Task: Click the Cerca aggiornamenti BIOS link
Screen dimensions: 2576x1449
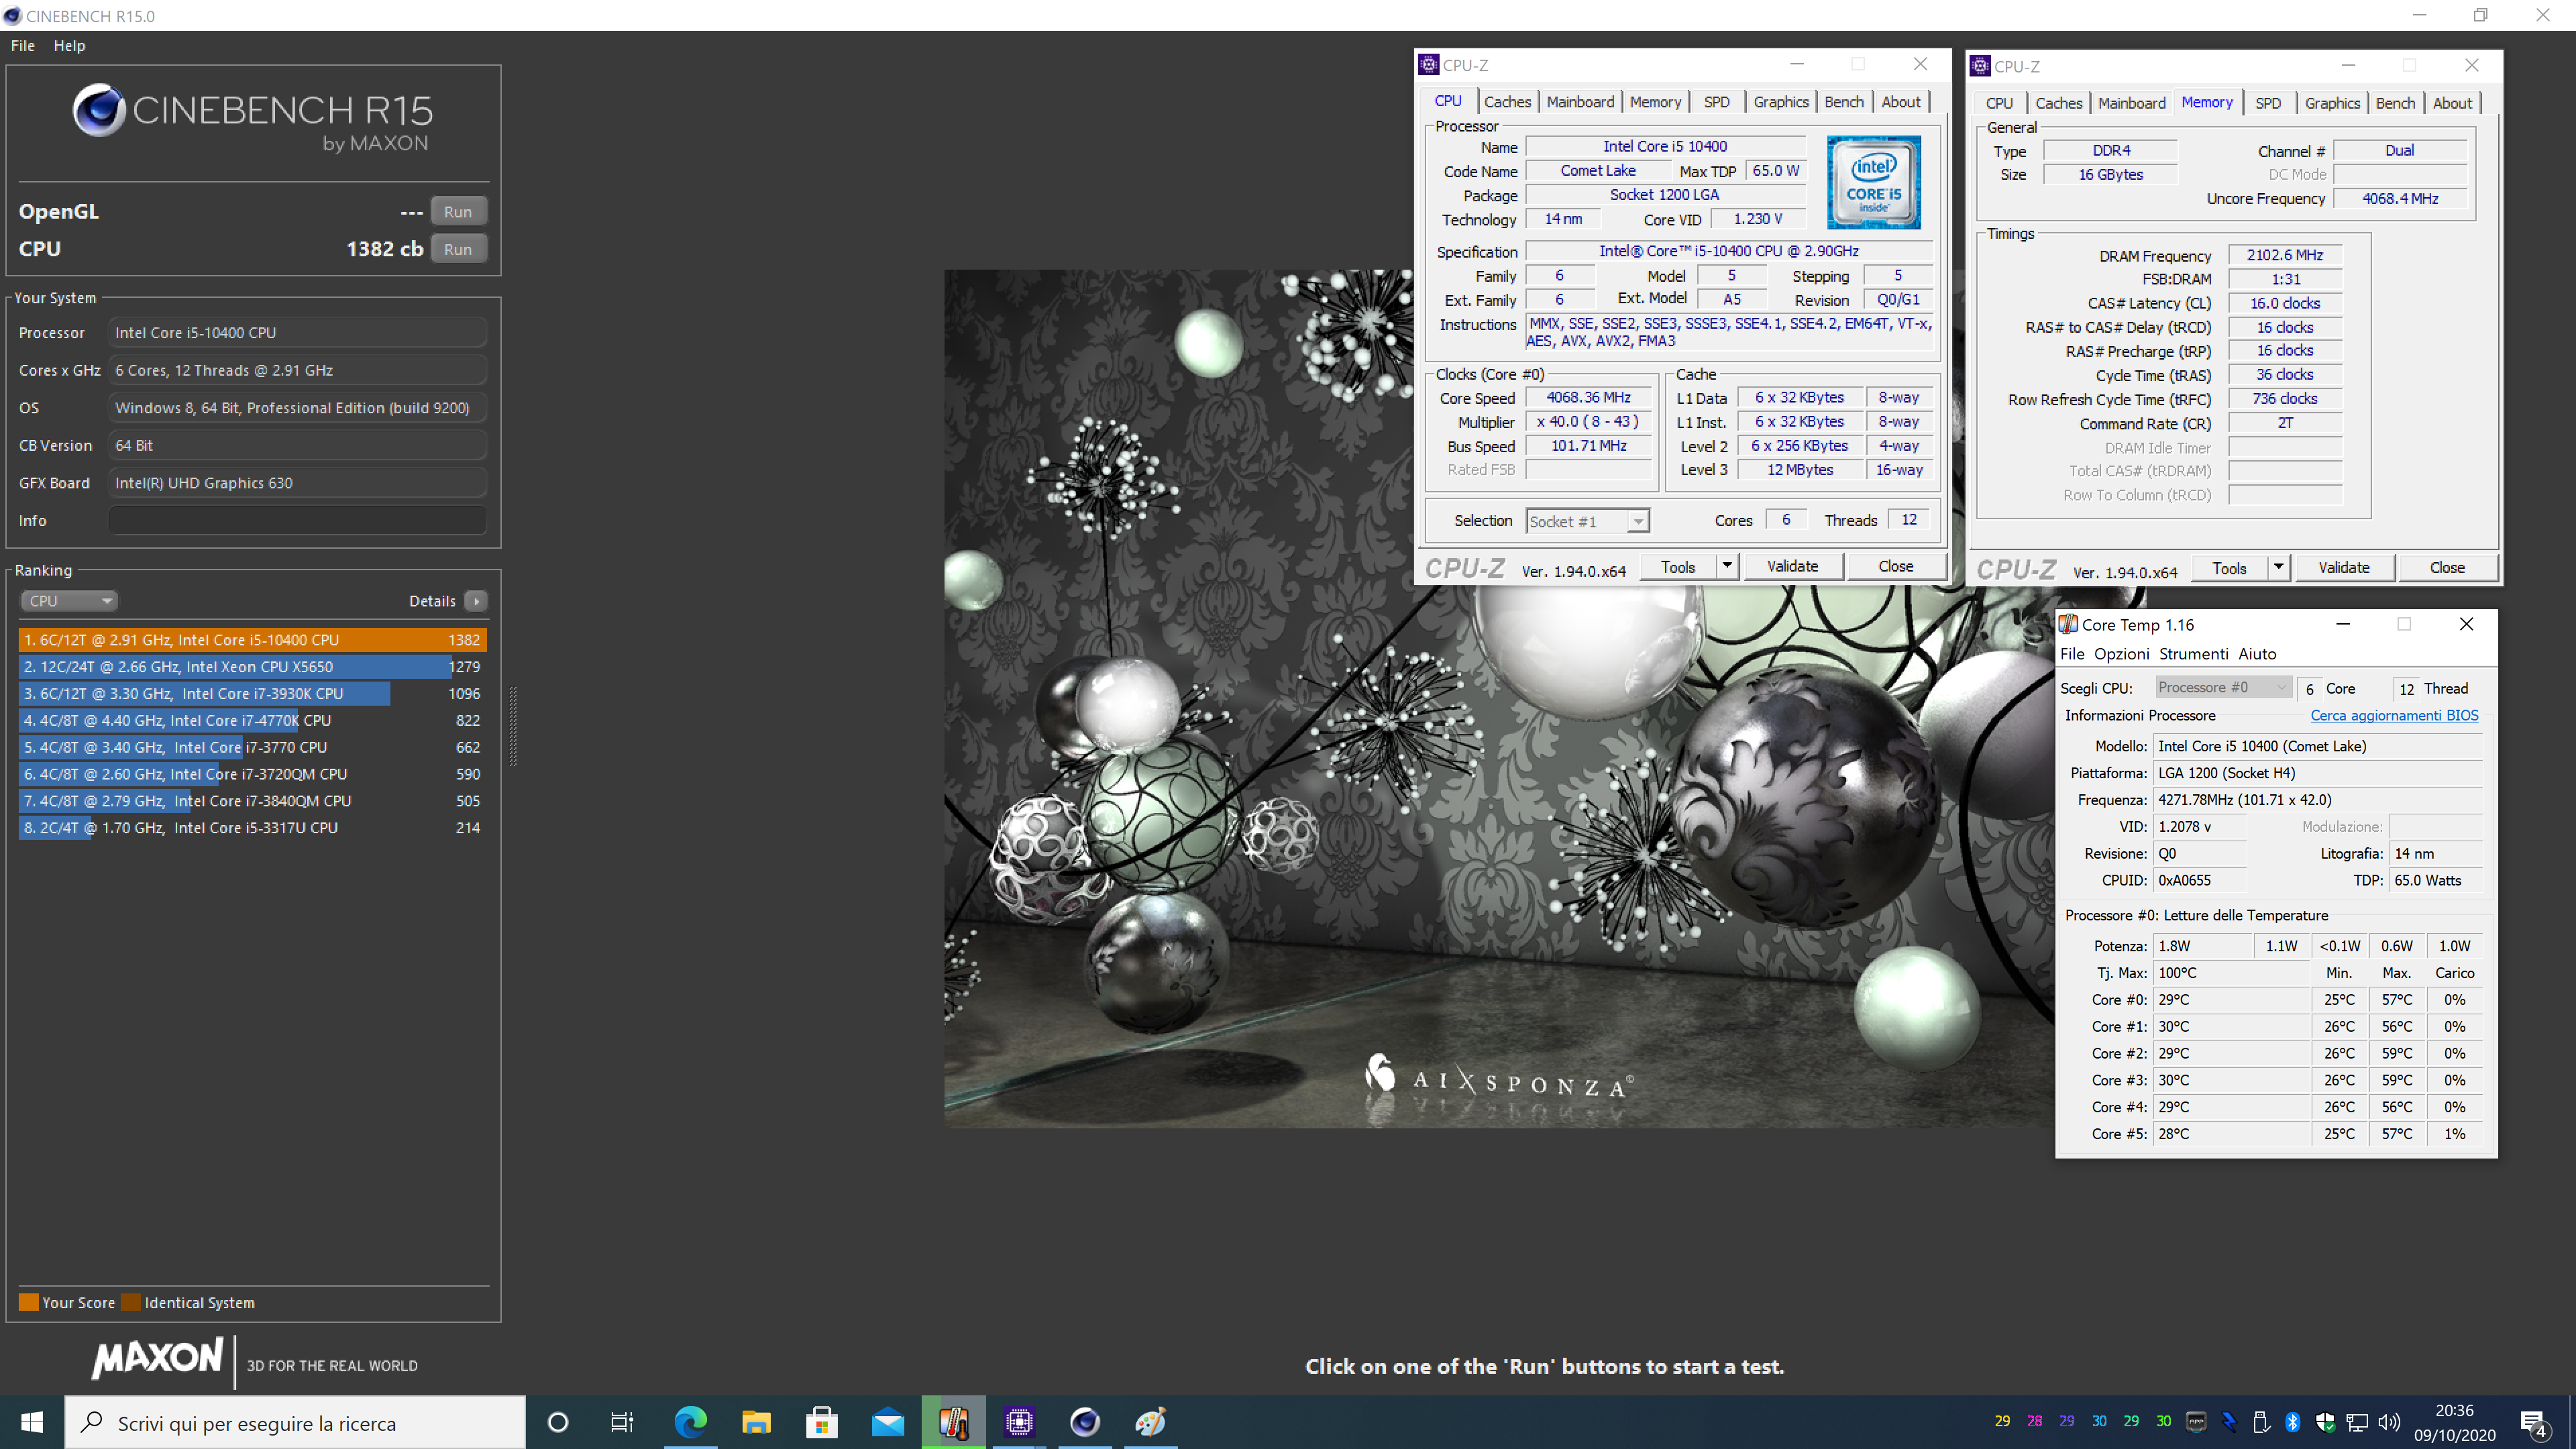Action: point(2394,715)
